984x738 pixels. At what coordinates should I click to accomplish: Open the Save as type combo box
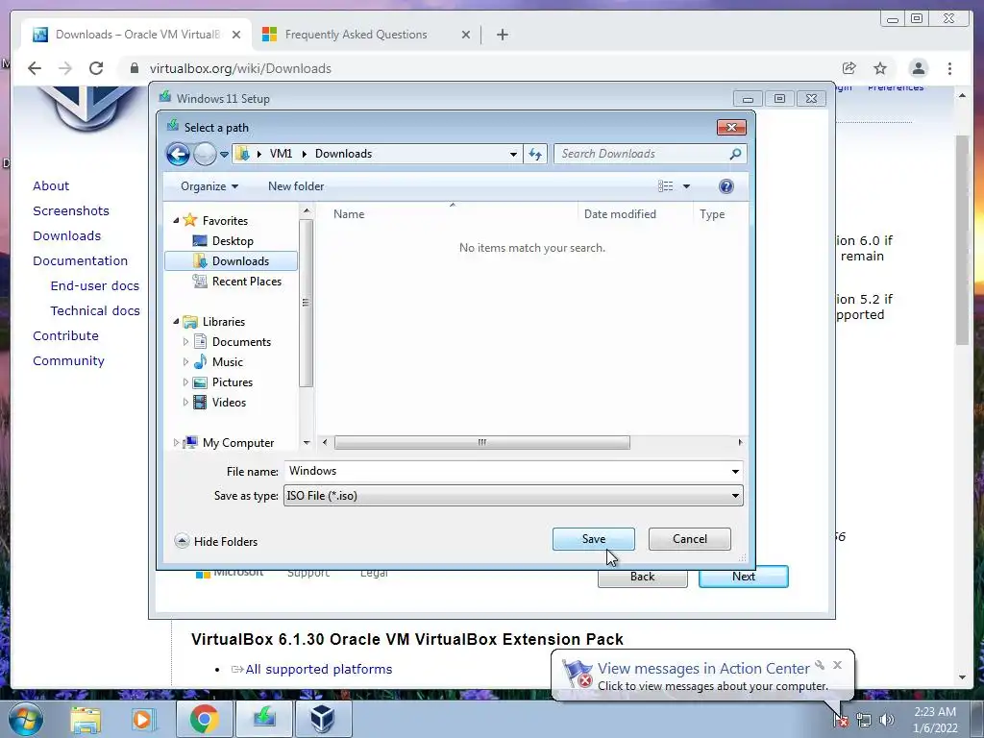tap(513, 496)
